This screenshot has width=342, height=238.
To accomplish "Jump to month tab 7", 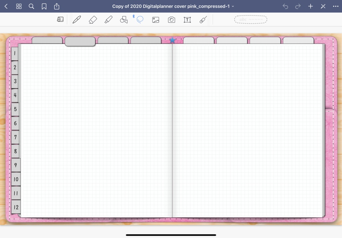I will pos(15,137).
